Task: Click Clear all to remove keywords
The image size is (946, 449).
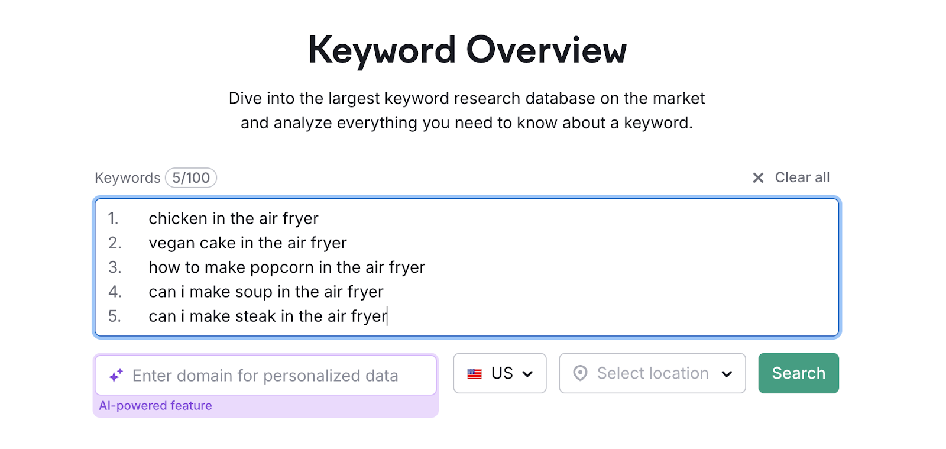Action: (802, 177)
